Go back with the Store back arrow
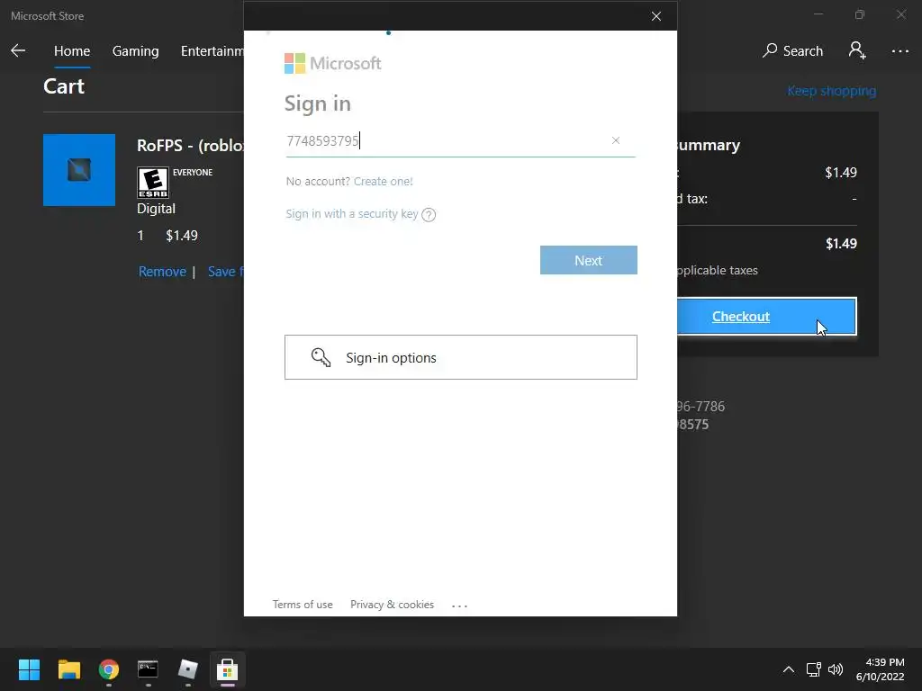 coord(18,50)
